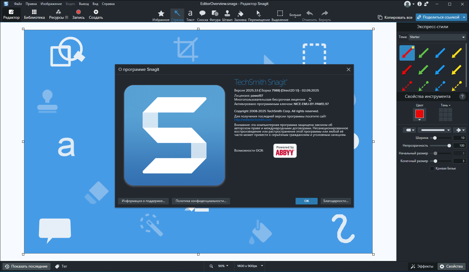Select the Заливка (Fill) tool
The height and width of the screenshot is (272, 469).
[x=240, y=15]
